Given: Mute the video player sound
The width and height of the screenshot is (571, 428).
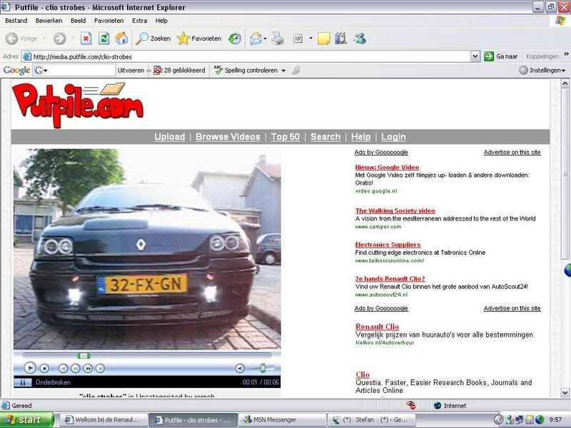Looking at the screenshot, I should pos(240,369).
